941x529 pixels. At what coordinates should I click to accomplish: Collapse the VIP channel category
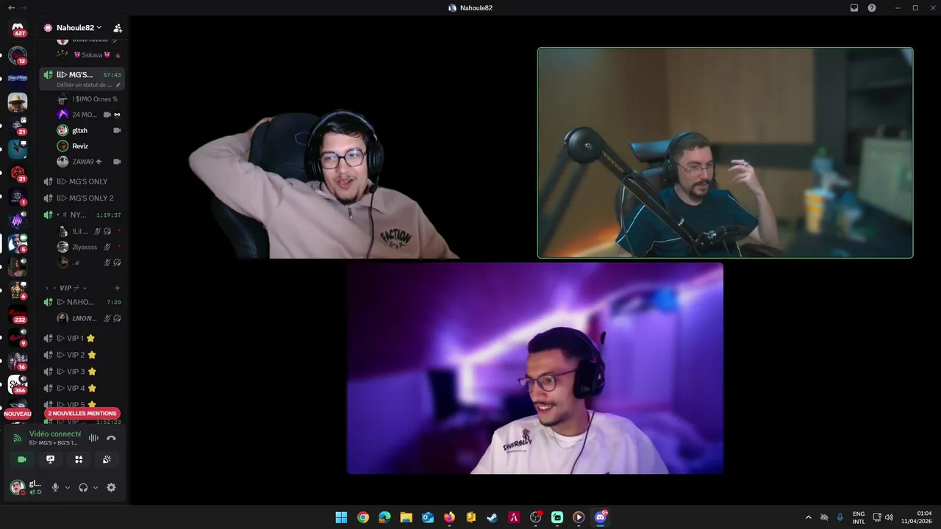tap(67, 288)
